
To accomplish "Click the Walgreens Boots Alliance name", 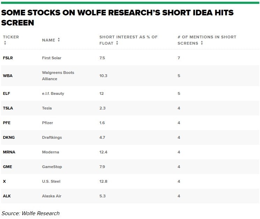I will pyautogui.click(x=58, y=76).
